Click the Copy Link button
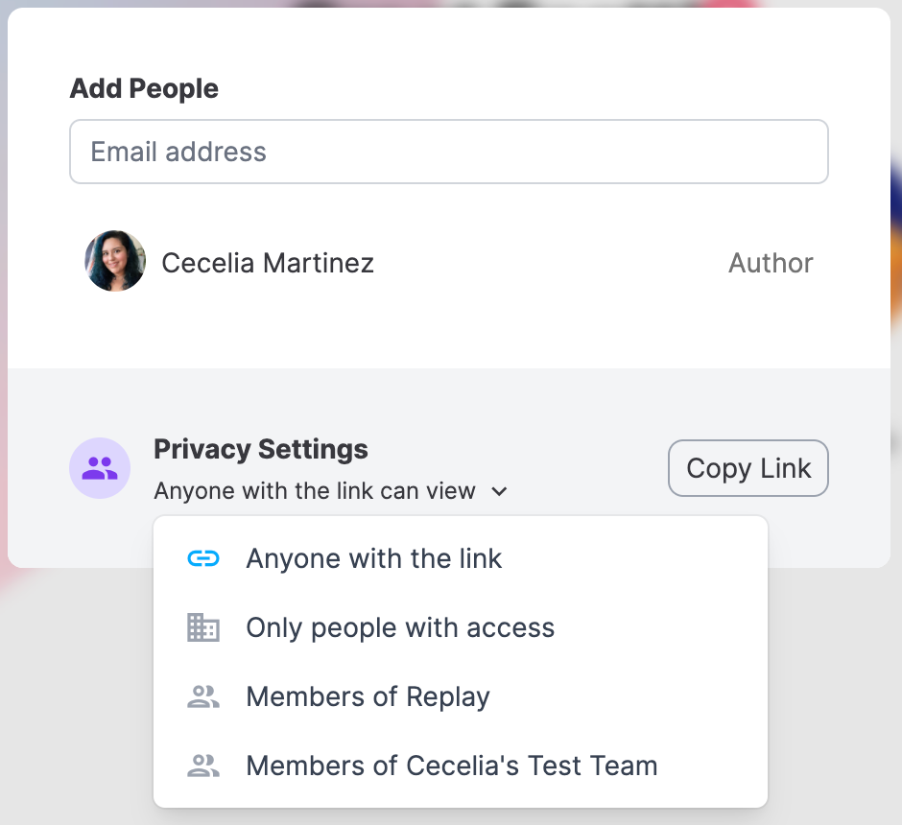This screenshot has width=902, height=825. click(748, 468)
